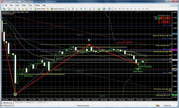Open the Insert menu
This screenshot has width=179, height=108.
17,5
